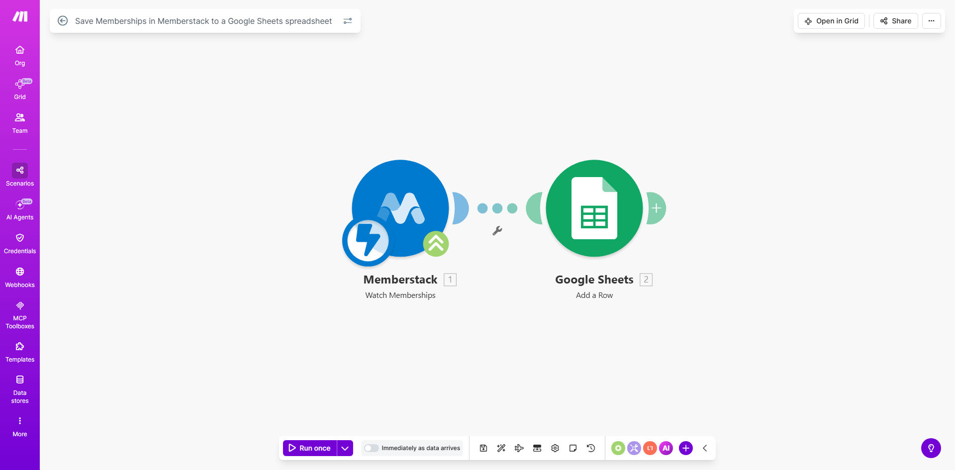955x470 pixels.
Task: Click the 'Watch Memberships' label
Action: tap(400, 295)
